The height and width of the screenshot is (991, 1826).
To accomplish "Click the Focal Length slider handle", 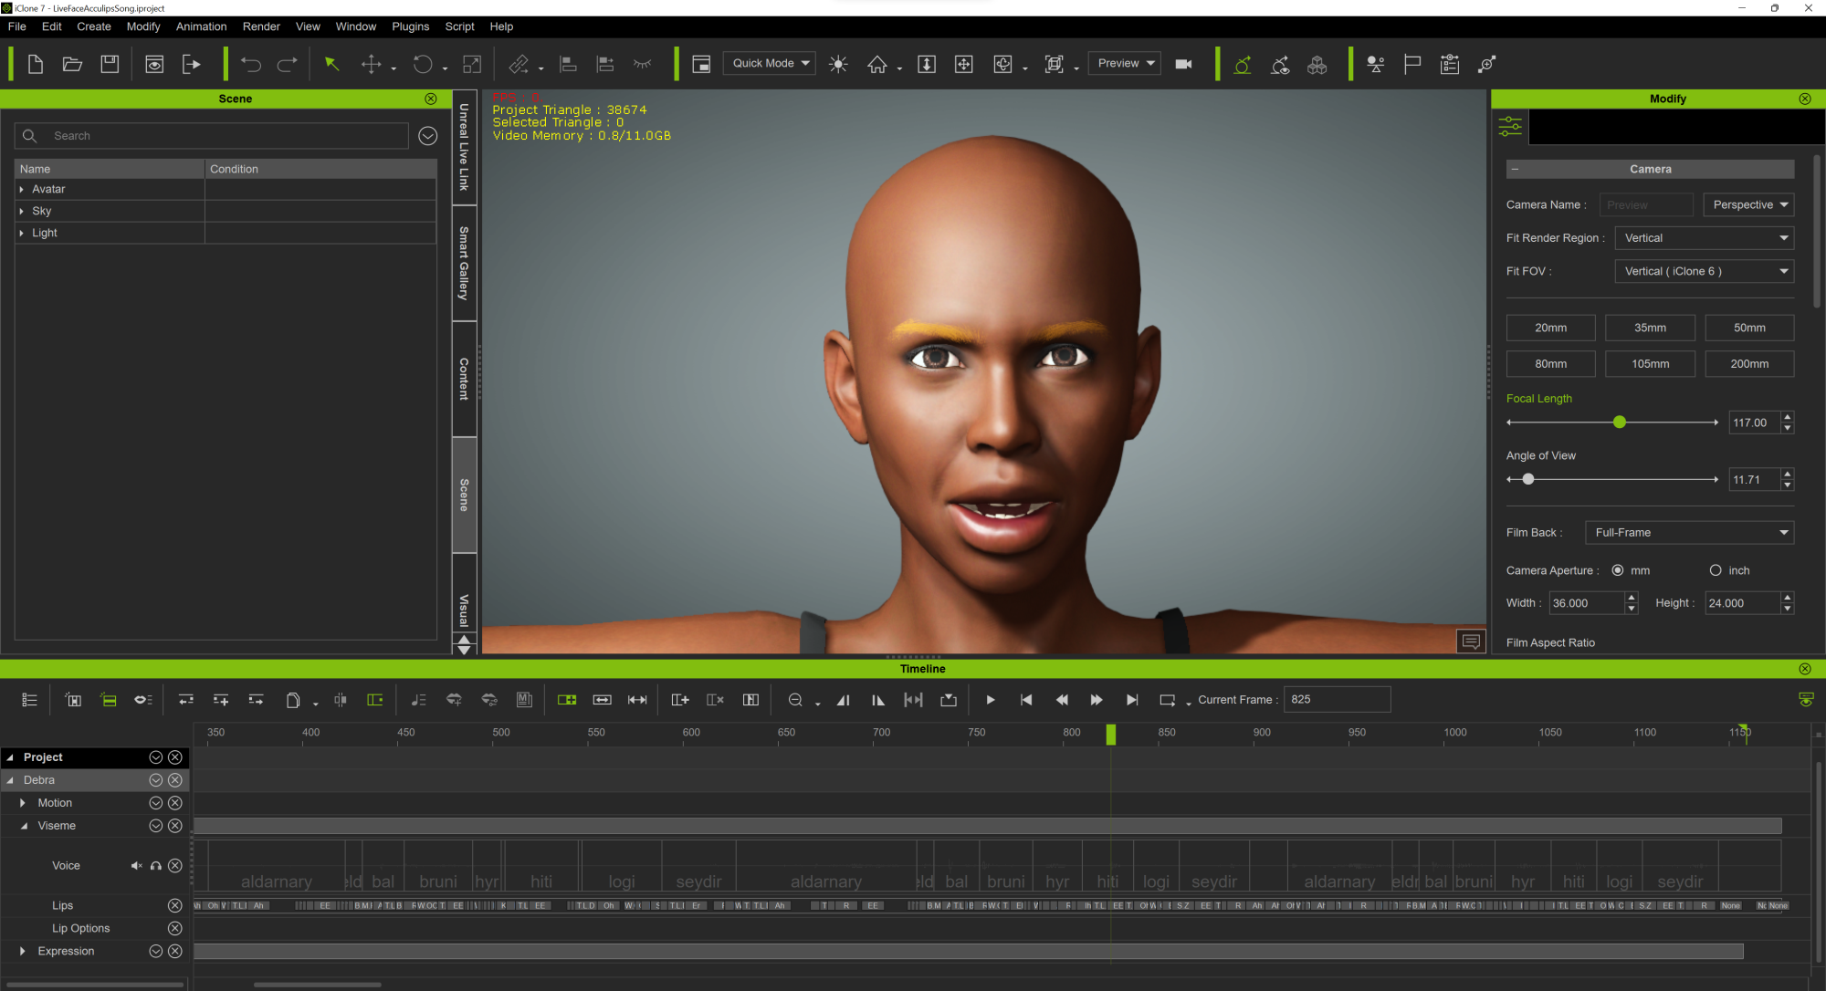I will (1620, 422).
